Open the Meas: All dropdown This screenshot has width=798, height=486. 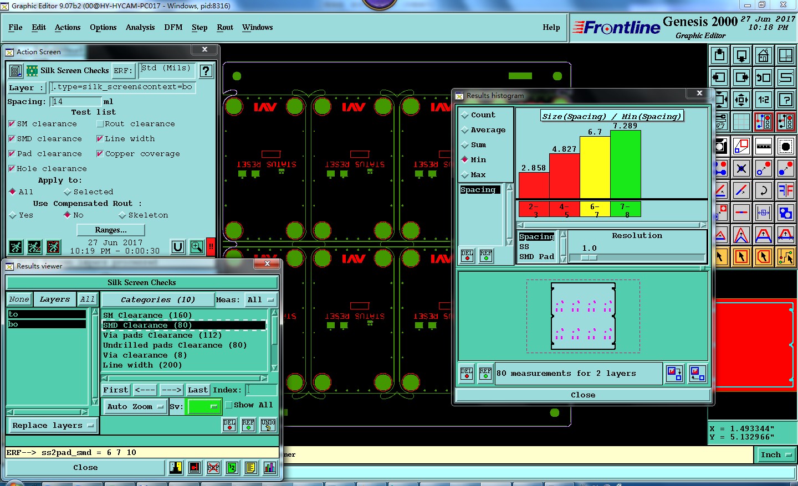click(x=261, y=299)
